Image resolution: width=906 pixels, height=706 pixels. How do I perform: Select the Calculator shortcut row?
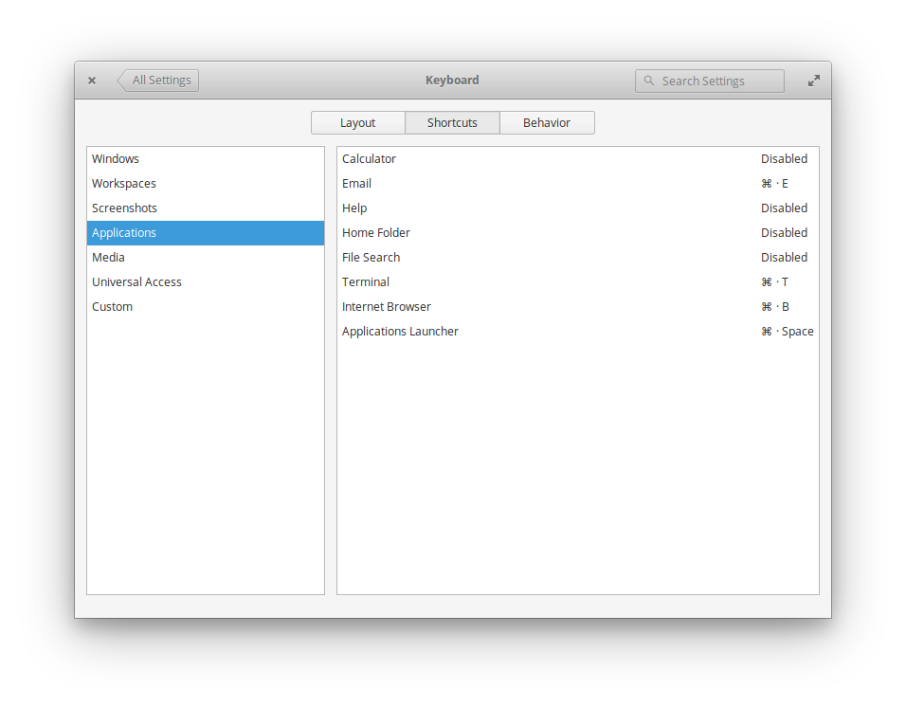(x=578, y=159)
